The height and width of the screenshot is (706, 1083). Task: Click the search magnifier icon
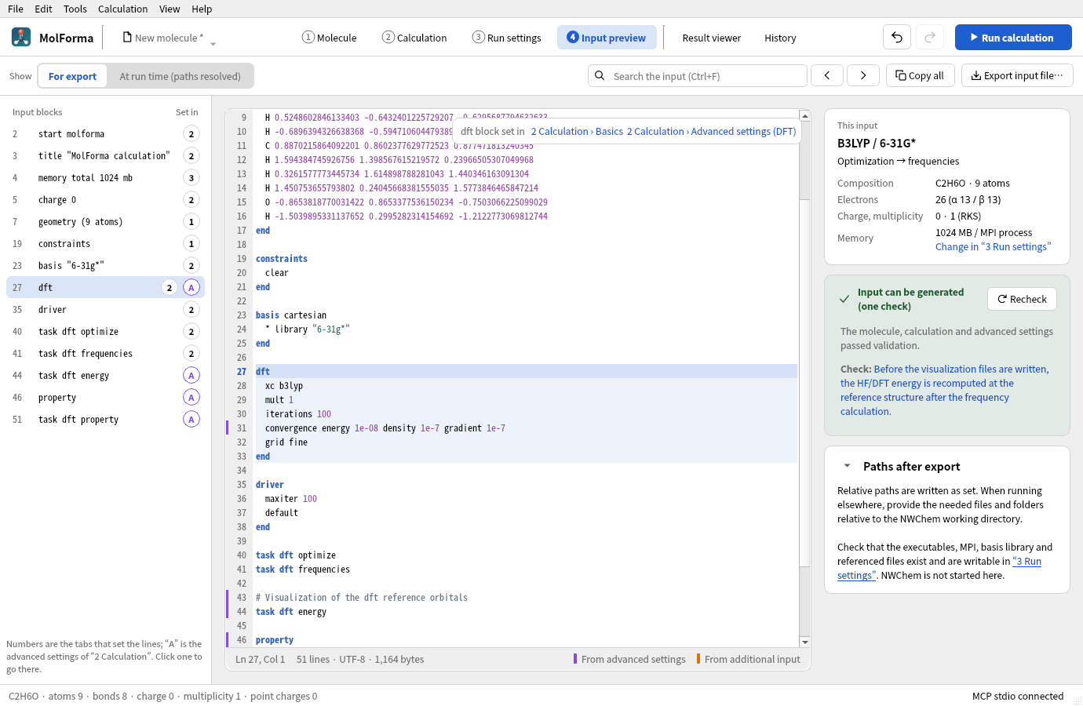click(x=600, y=76)
